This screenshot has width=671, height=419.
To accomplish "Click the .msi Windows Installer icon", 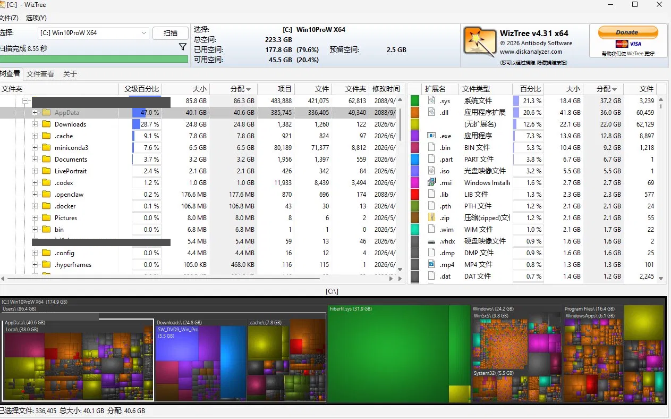I will (431, 183).
